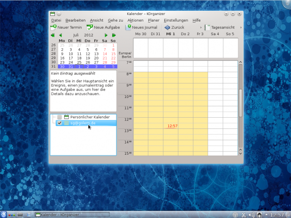Image resolution: width=291 pixels, height=218 pixels.
Task: Click the Neue Aufgabe button label
Action: (107, 28)
